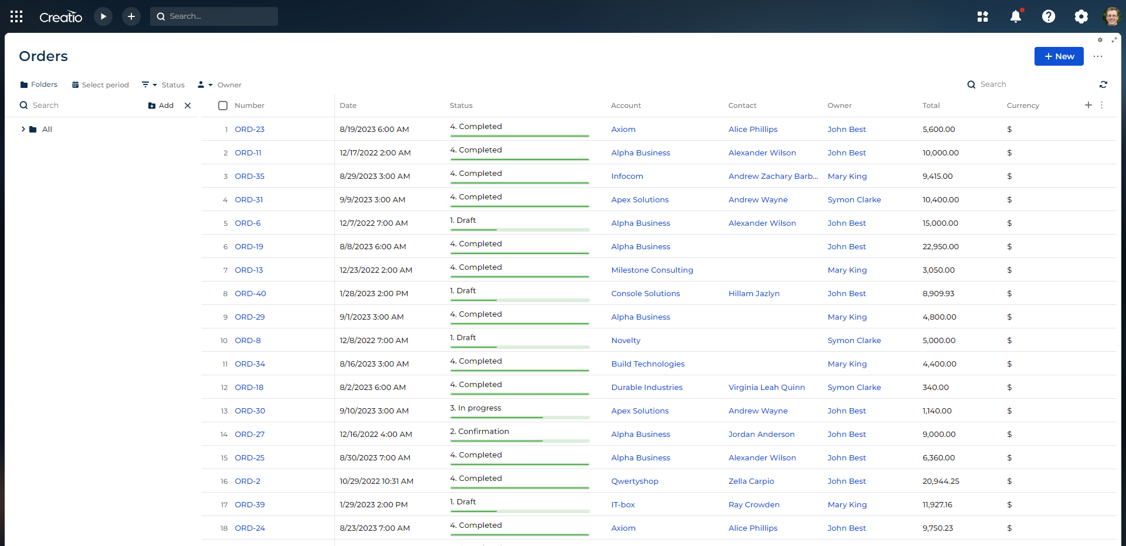Expand the All folder tree
Viewport: 1126px width, 546px height.
pos(23,129)
